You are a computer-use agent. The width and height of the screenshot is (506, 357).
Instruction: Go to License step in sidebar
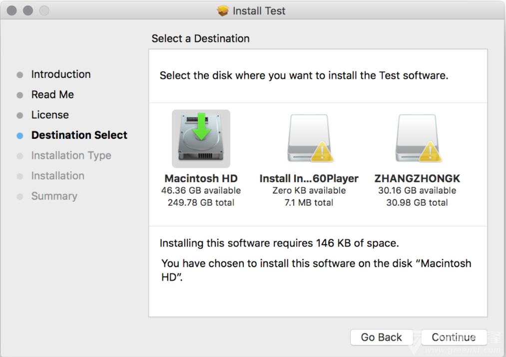tap(49, 115)
